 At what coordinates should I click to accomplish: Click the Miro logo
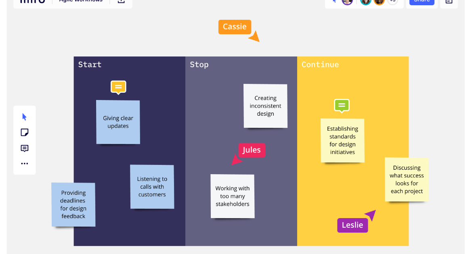coord(32,2)
